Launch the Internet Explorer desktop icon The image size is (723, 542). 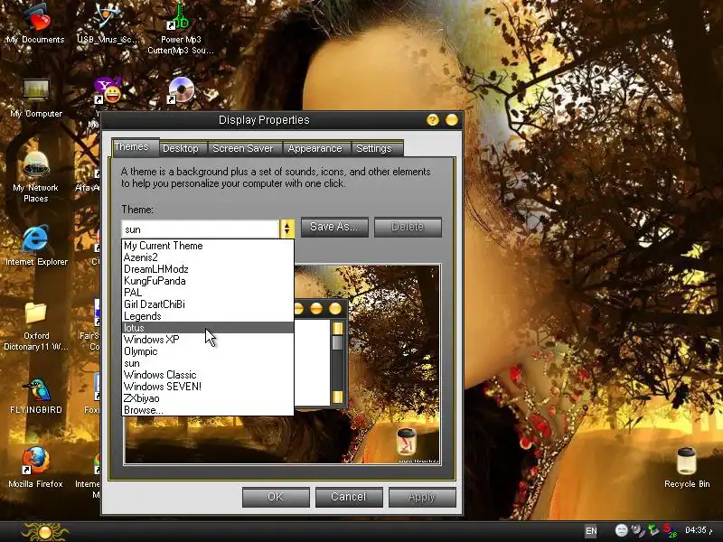36,245
